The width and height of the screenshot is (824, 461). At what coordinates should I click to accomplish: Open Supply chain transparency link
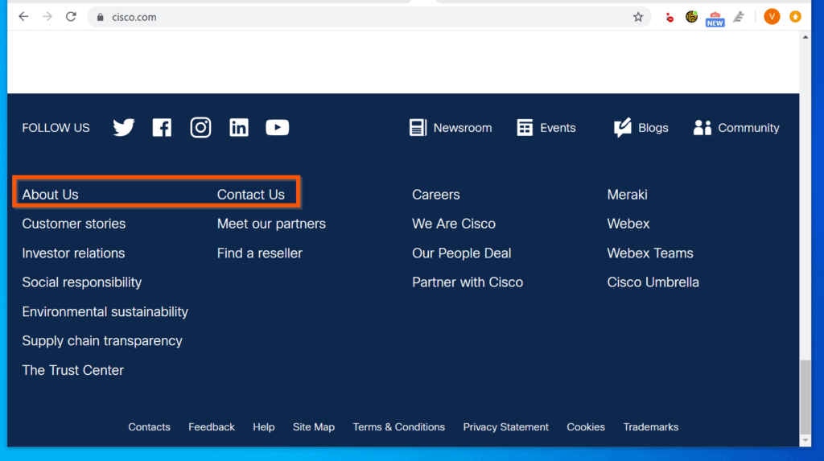tap(102, 340)
